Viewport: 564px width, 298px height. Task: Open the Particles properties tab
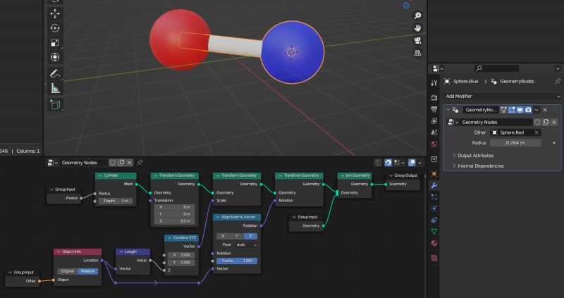[x=434, y=197]
